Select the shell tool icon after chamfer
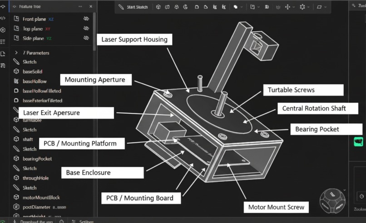 (x=215, y=7)
